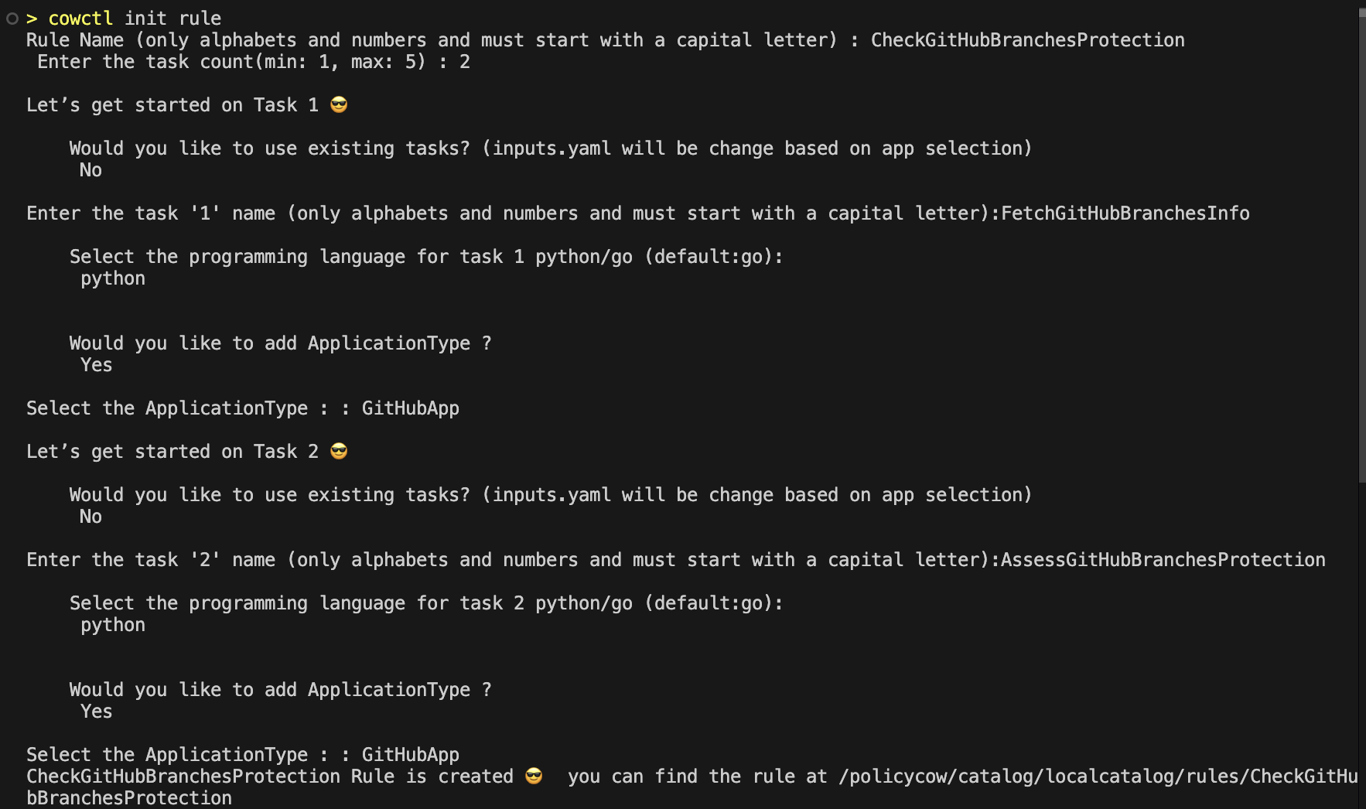Click the first 'Yes' ApplicationType answer
This screenshot has height=809, width=1366.
pyautogui.click(x=97, y=365)
